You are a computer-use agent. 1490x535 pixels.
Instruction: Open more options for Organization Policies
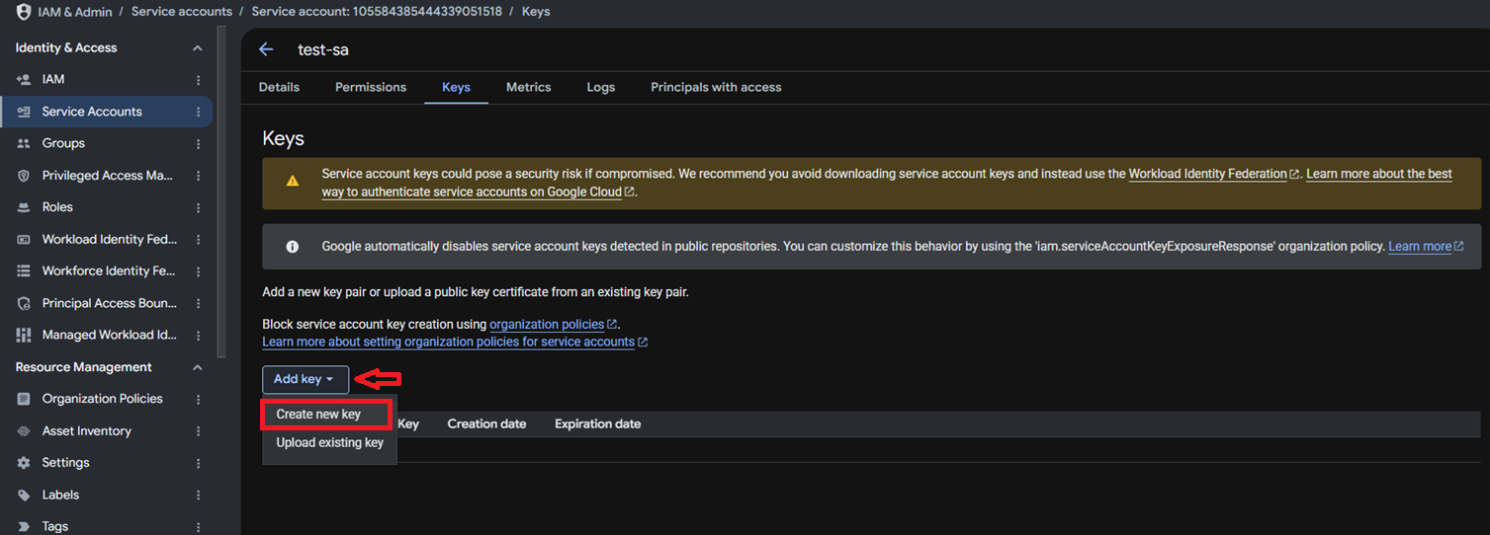pyautogui.click(x=198, y=399)
